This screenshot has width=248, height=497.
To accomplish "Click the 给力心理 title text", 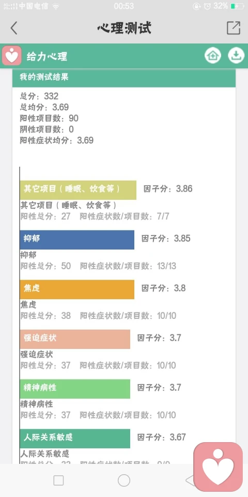I will point(47,56).
